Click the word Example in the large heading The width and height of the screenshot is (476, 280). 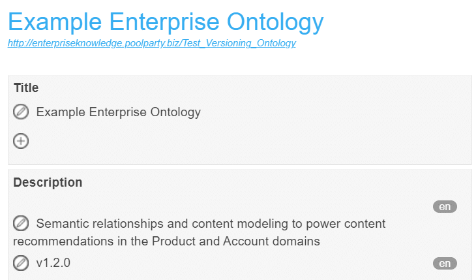(x=55, y=22)
